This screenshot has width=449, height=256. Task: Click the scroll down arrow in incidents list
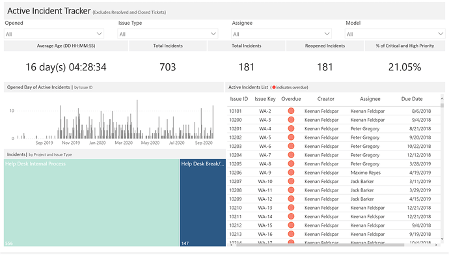pyautogui.click(x=442, y=238)
